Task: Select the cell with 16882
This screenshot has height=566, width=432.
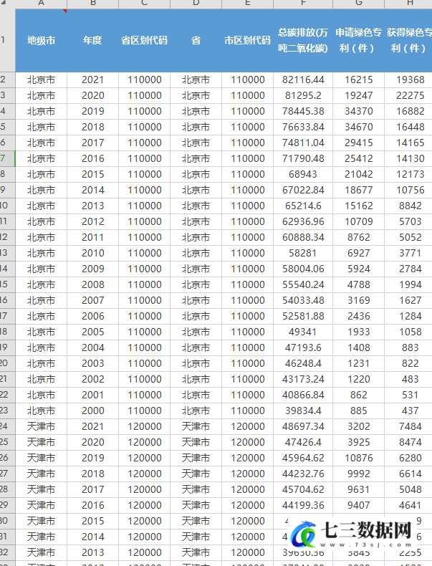Action: pos(408,111)
